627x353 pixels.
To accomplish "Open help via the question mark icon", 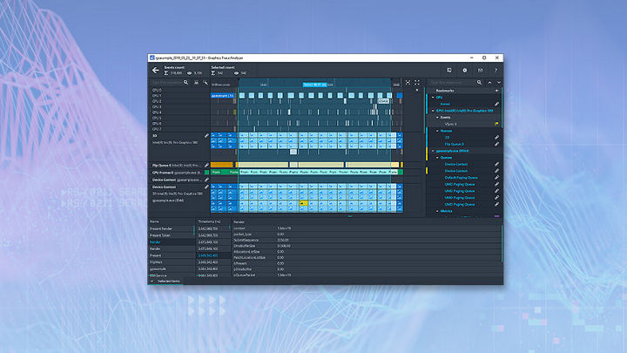I will point(496,70).
